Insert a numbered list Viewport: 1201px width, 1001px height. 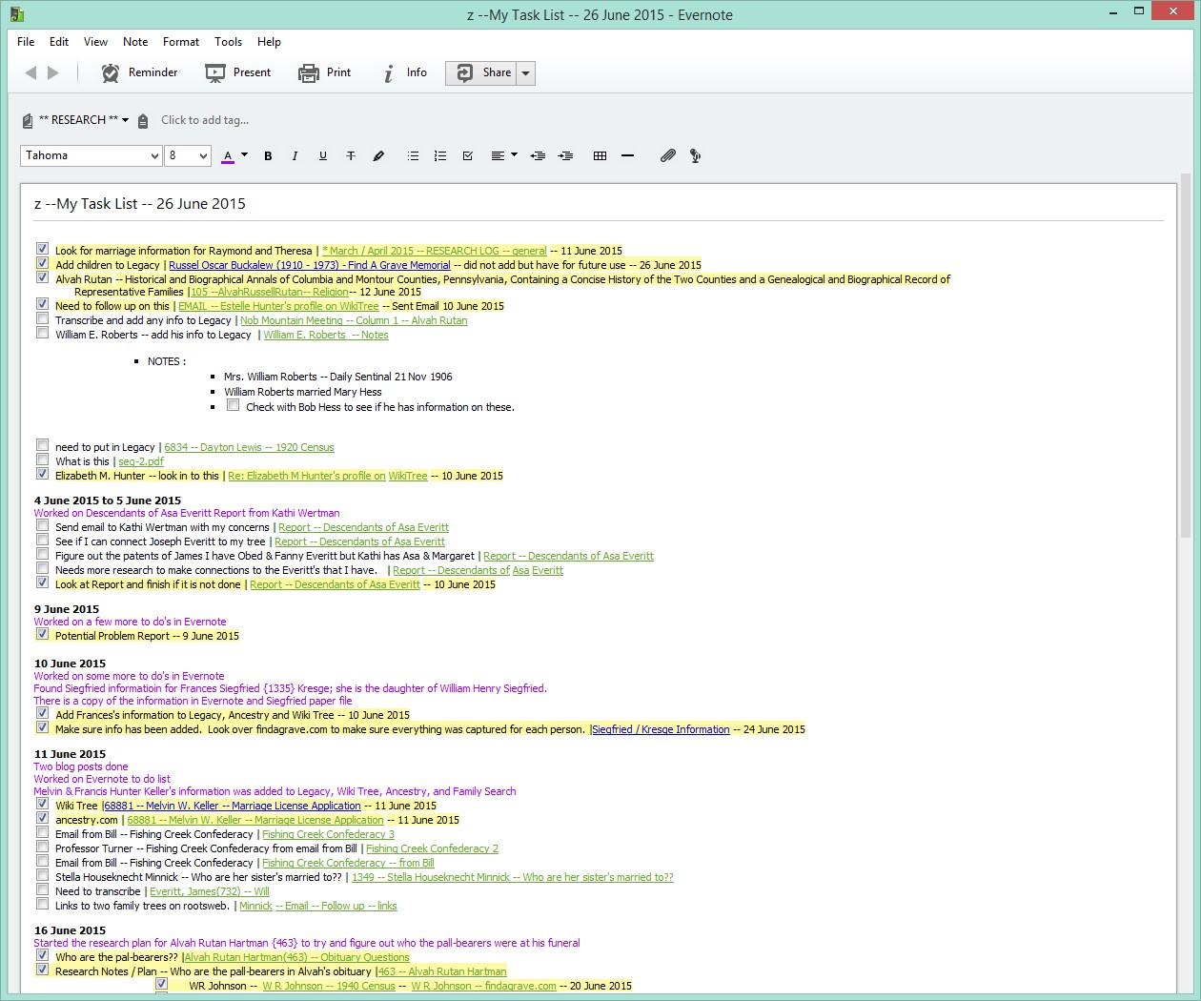click(x=440, y=156)
